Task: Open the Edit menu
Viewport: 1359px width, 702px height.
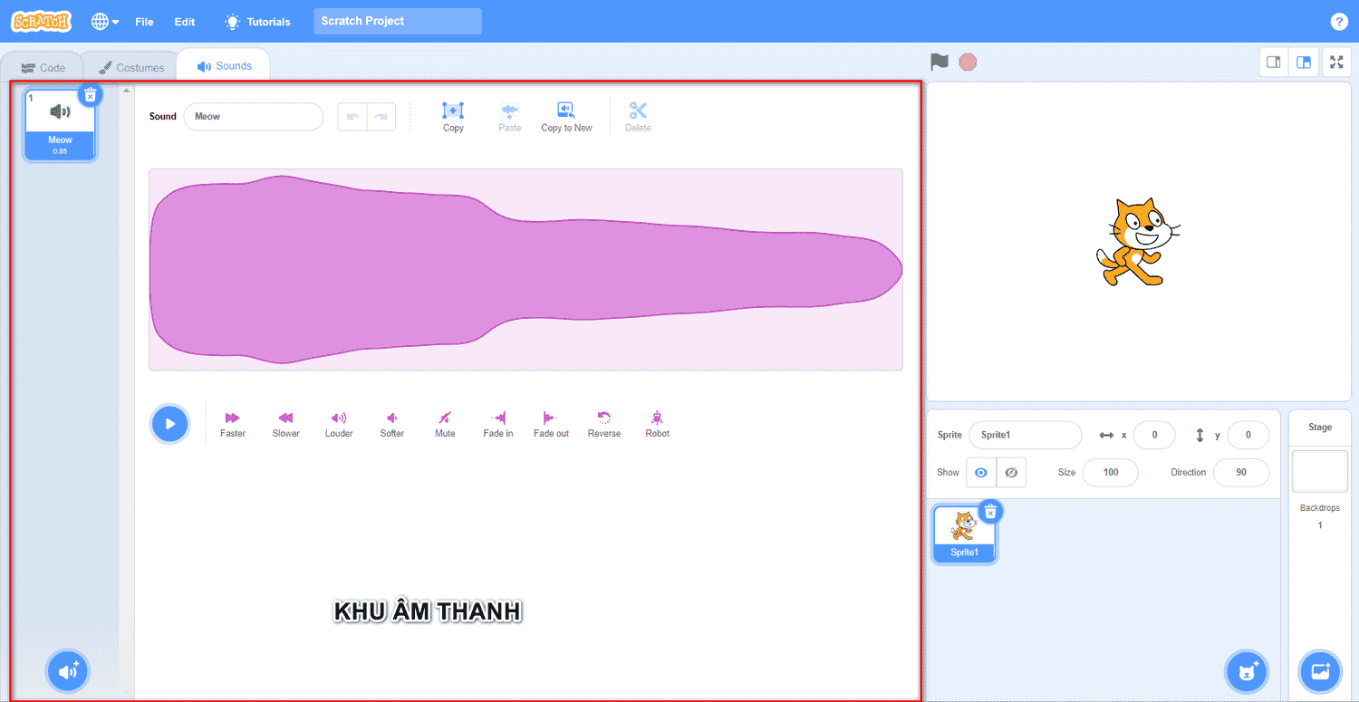Action: coord(185,22)
